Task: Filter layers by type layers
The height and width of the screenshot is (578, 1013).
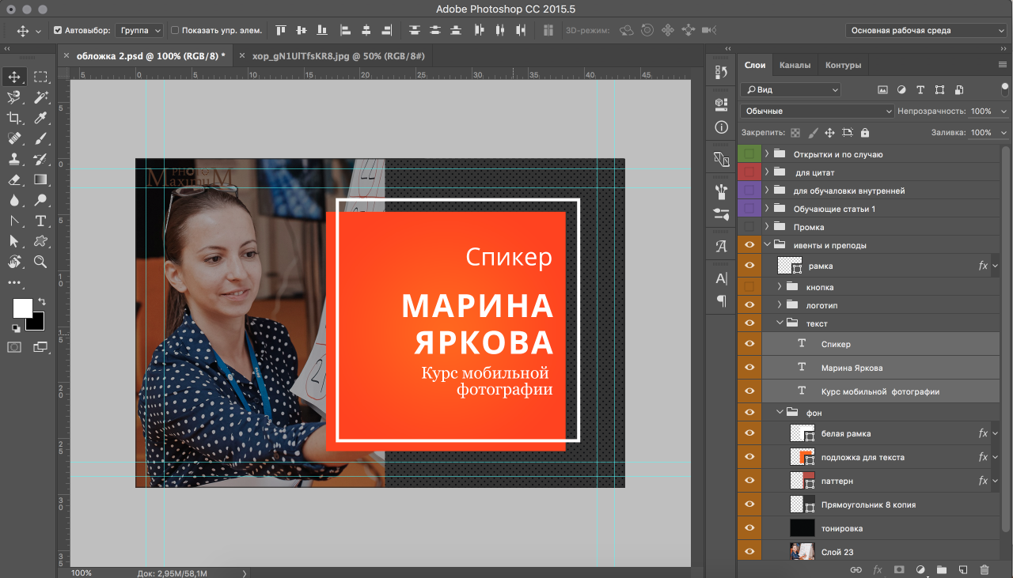Action: (x=920, y=90)
